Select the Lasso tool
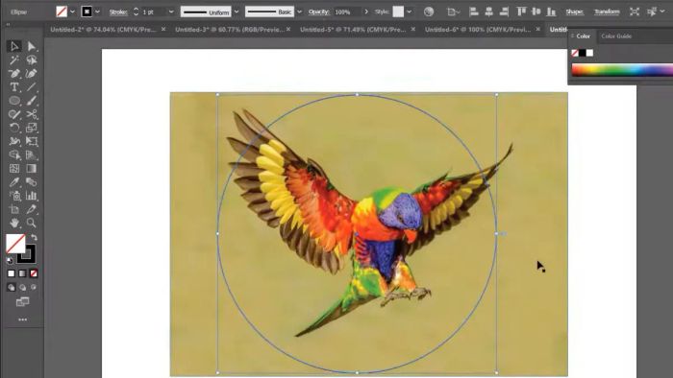The width and height of the screenshot is (673, 378). [32, 59]
